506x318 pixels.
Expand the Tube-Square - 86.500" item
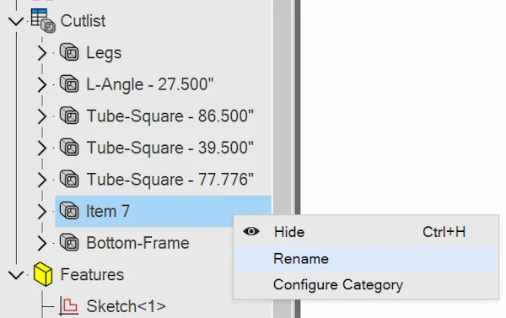(42, 116)
